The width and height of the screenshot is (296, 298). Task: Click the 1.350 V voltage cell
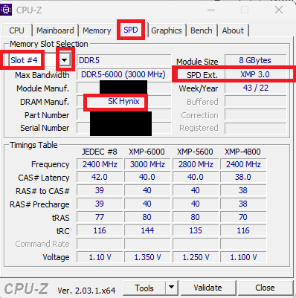[x=147, y=257]
